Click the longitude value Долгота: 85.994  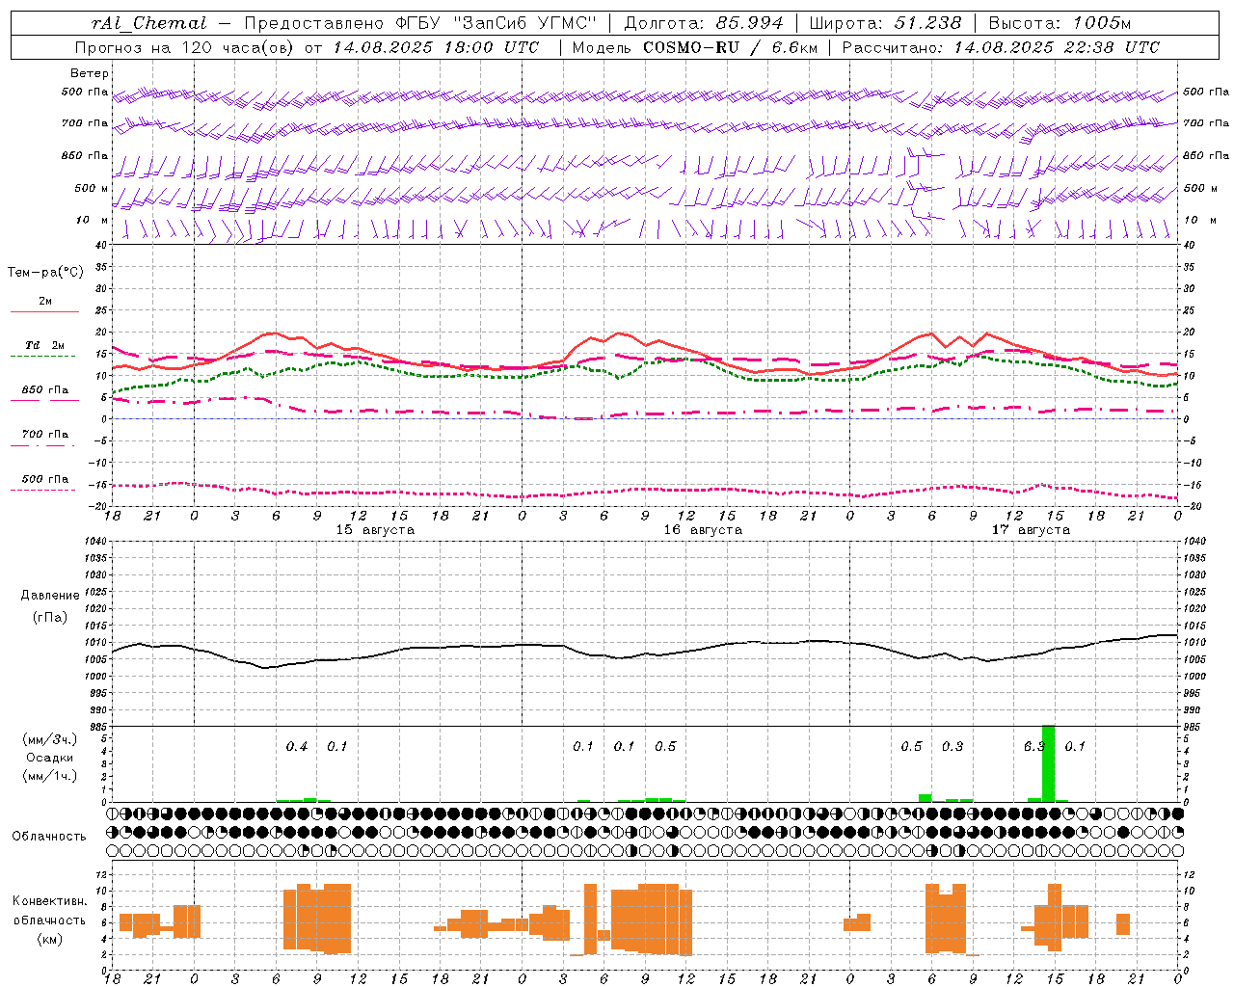click(x=704, y=23)
